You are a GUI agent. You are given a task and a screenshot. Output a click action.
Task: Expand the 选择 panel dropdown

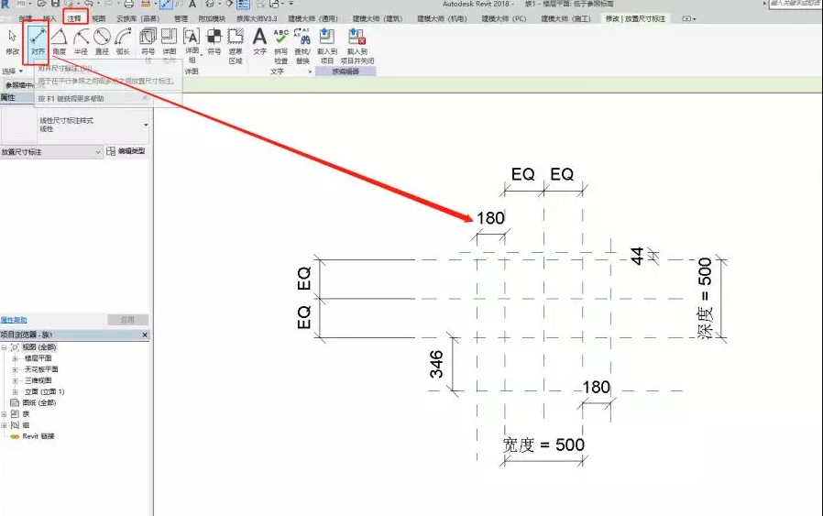[x=13, y=71]
